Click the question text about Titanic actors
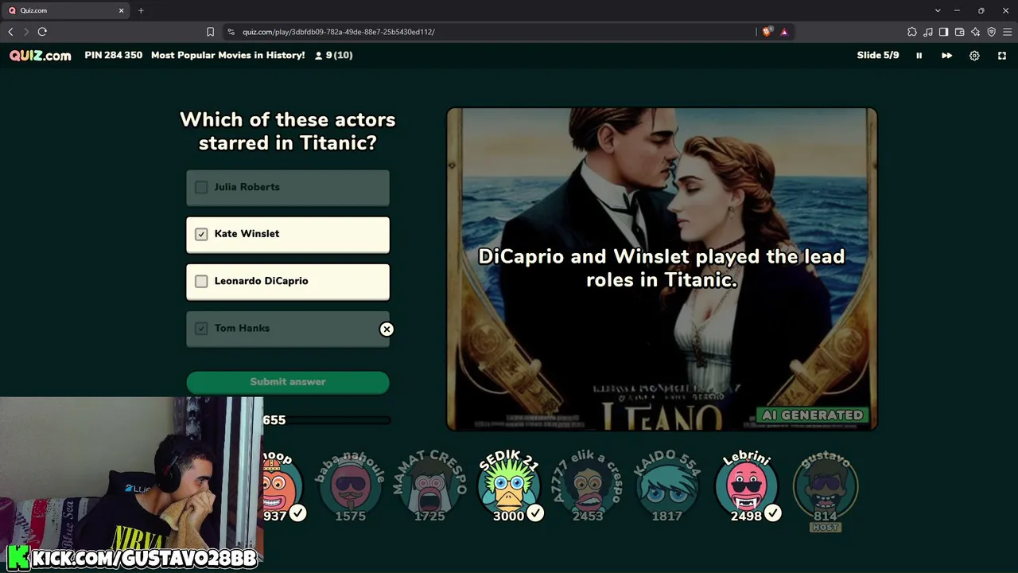 (x=288, y=131)
